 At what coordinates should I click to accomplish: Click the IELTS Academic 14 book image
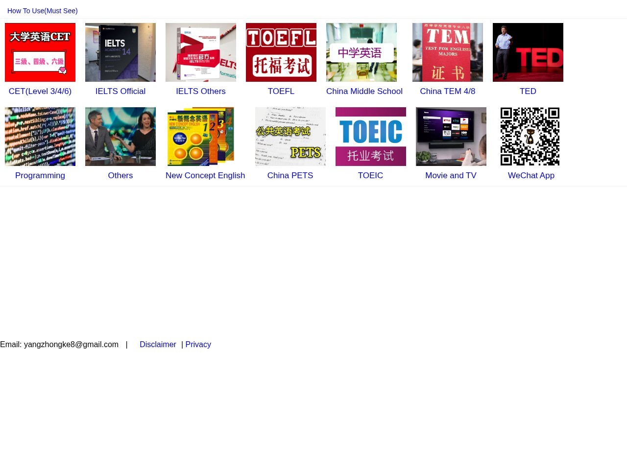pos(121,52)
